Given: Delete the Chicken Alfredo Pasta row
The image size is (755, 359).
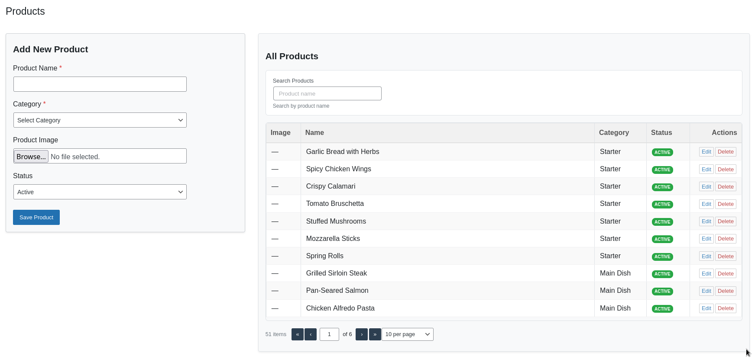Looking at the screenshot, I should pyautogui.click(x=725, y=308).
